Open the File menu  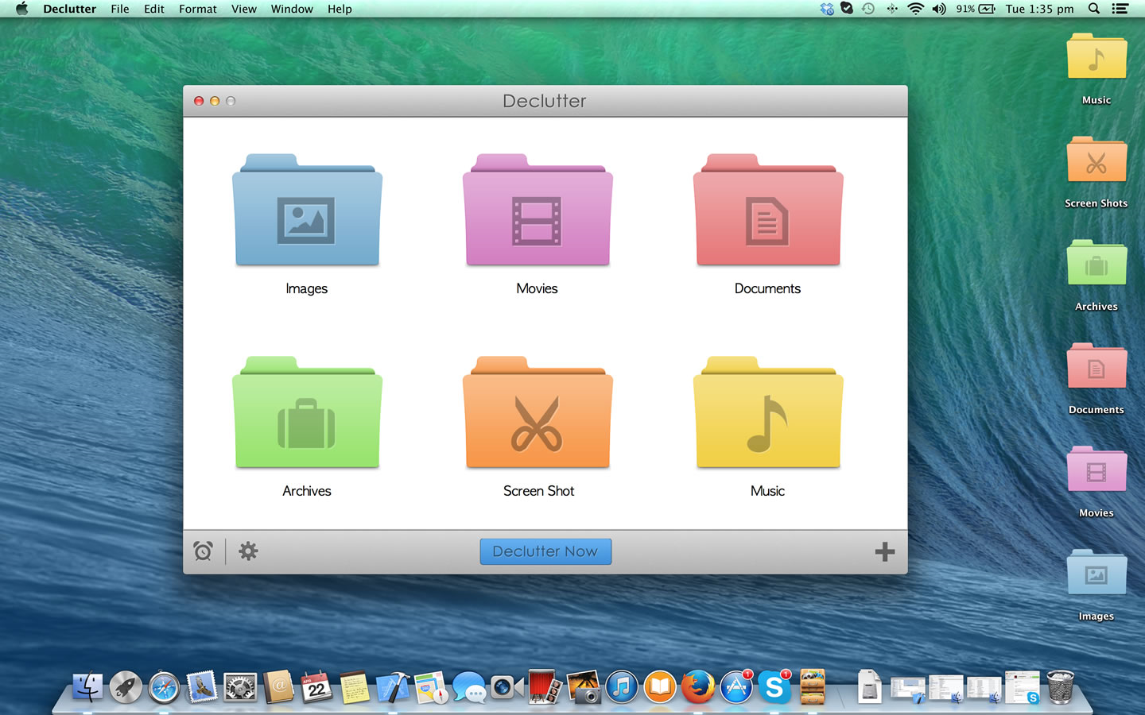[x=120, y=9]
